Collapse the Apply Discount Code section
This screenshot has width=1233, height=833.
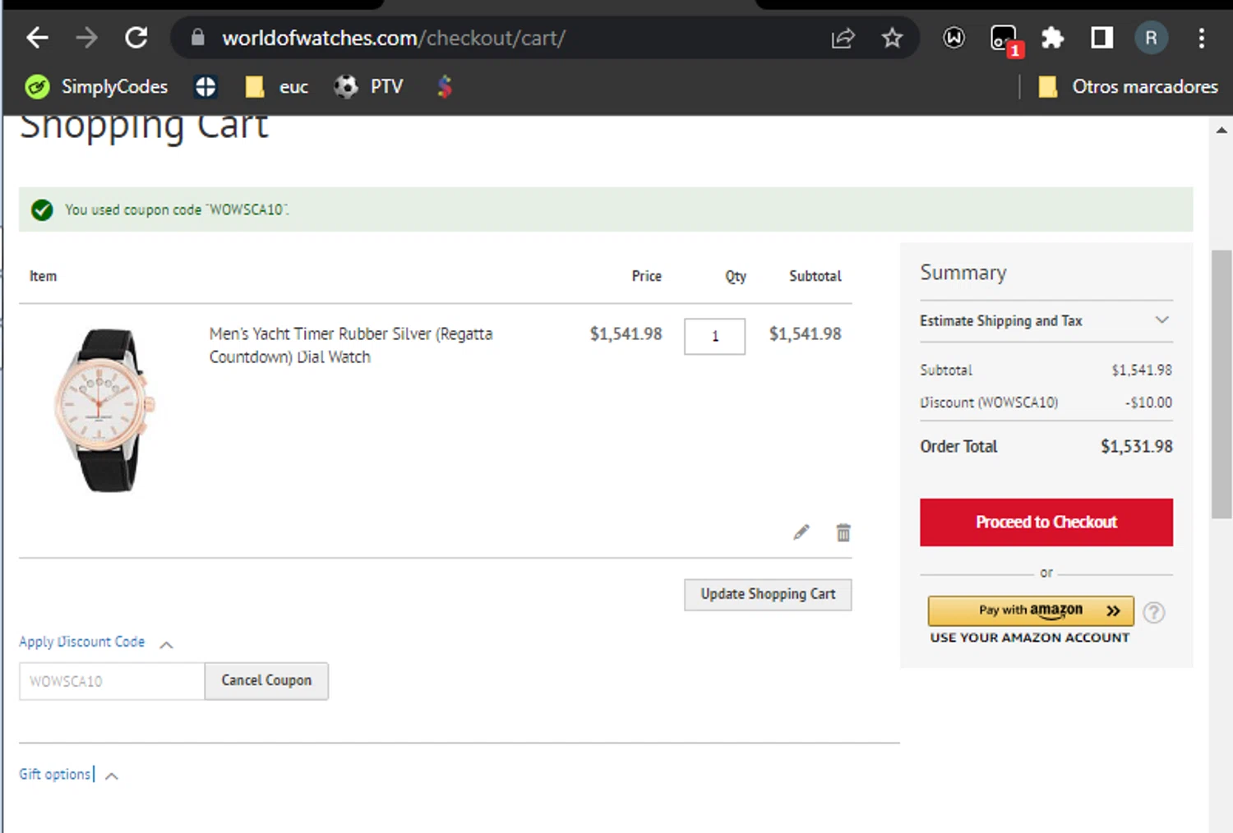point(96,642)
